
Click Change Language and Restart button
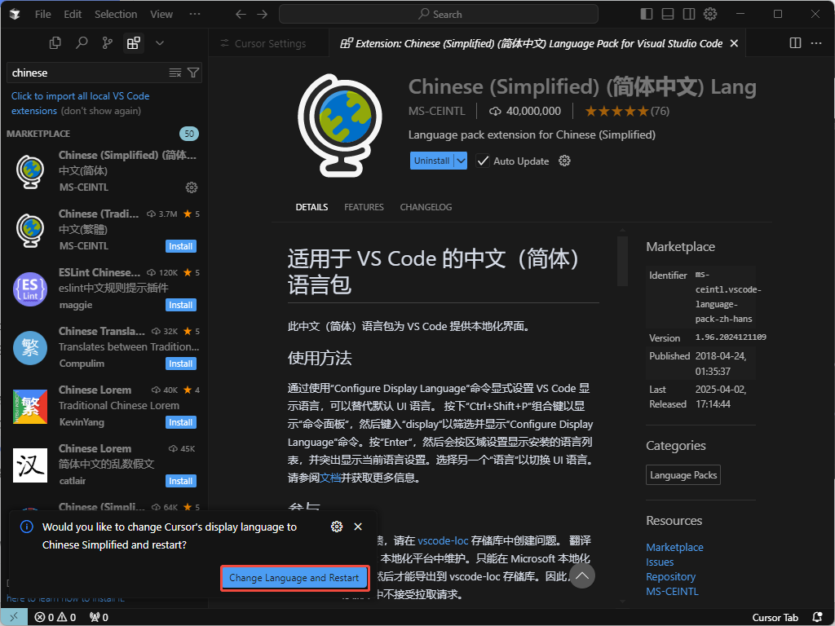point(294,578)
